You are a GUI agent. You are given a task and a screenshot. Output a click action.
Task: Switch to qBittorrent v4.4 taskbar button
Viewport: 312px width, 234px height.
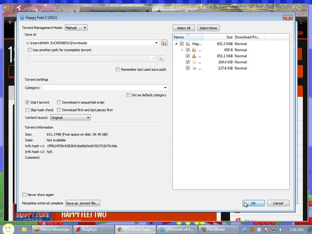coord(177,229)
